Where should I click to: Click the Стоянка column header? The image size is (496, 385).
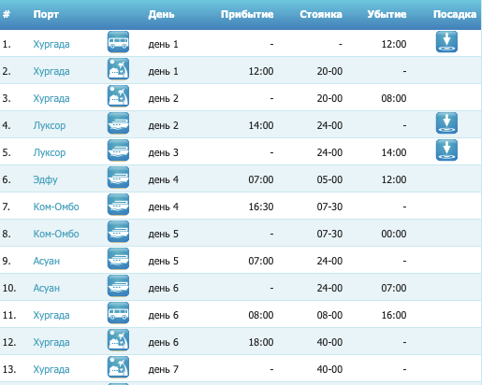point(321,15)
